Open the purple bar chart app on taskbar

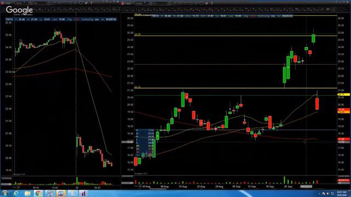click(x=83, y=193)
